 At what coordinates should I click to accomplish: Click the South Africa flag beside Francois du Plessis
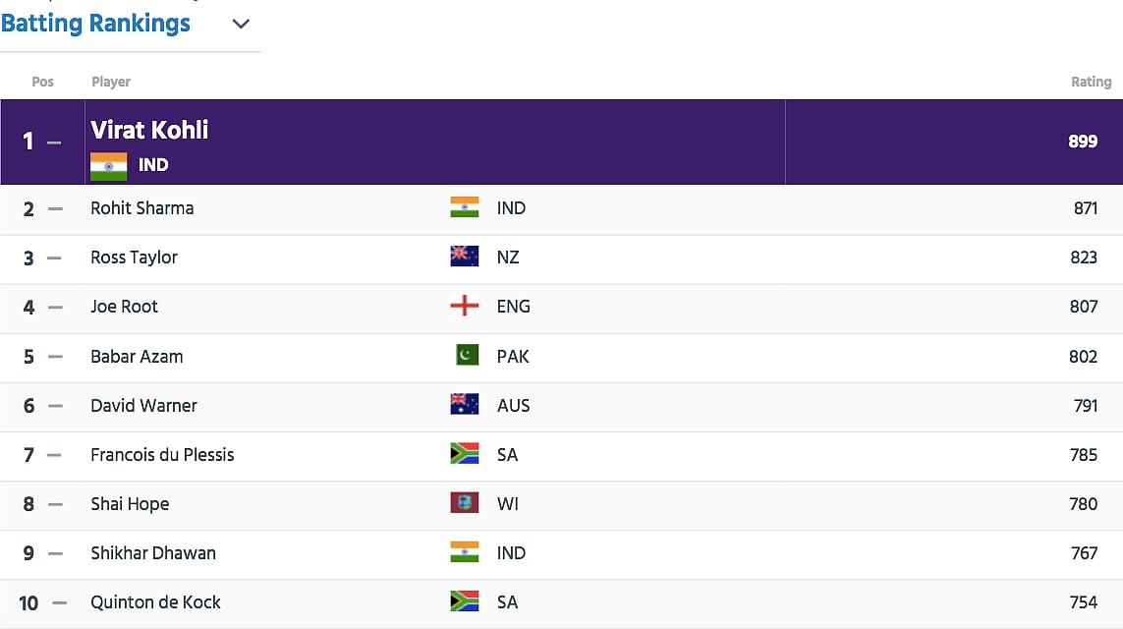[464, 454]
